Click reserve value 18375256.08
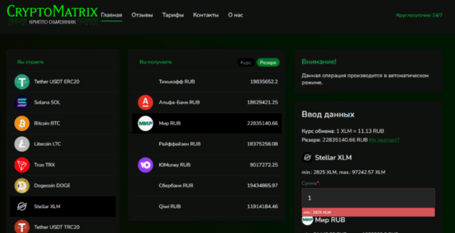The height and width of the screenshot is (233, 455). pyautogui.click(x=262, y=144)
